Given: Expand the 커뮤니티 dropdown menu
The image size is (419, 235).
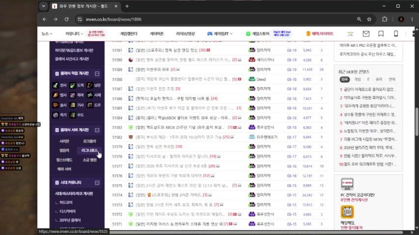Looking at the screenshot, I should click(74, 34).
